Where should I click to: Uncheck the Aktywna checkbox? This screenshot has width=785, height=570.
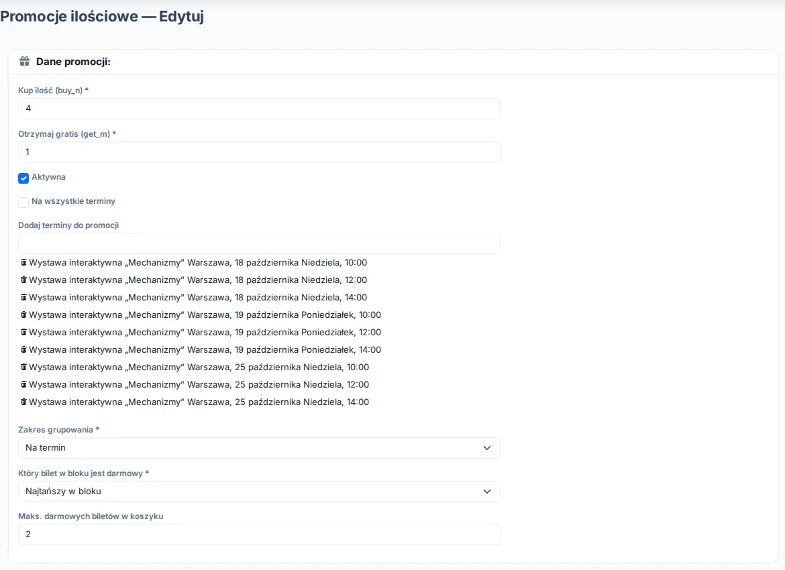pos(23,178)
